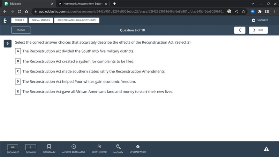Viewport: 279px width, 157px height.
Task: Bookmark this tab with the star icon
Action: click(x=243, y=12)
